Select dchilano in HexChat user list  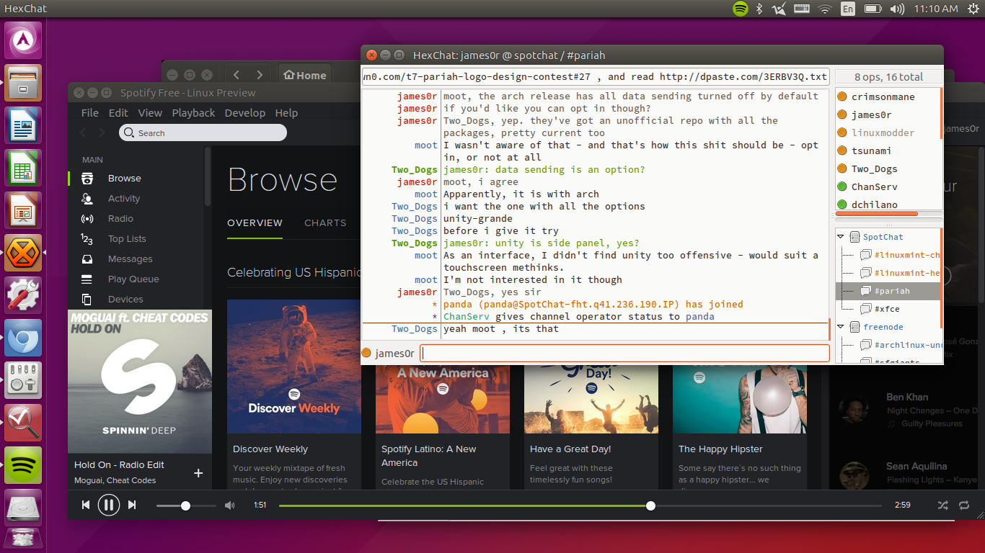[874, 204]
